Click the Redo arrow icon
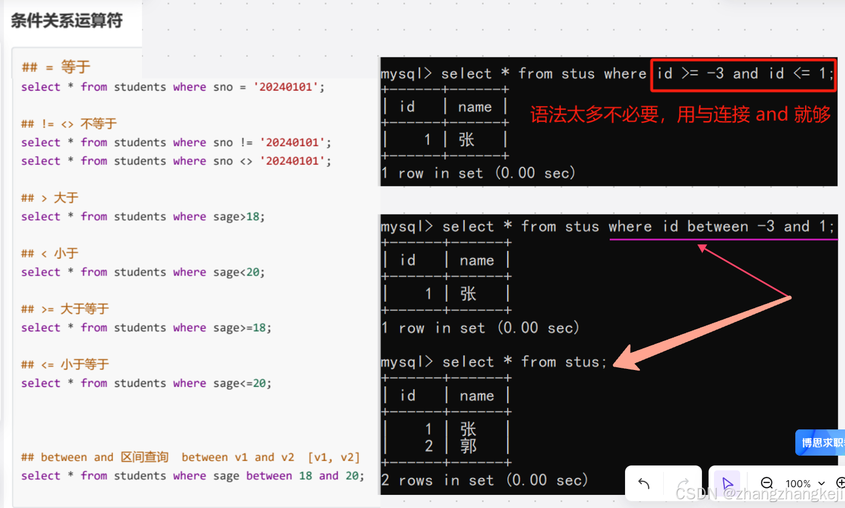This screenshot has width=845, height=508. coord(683,483)
